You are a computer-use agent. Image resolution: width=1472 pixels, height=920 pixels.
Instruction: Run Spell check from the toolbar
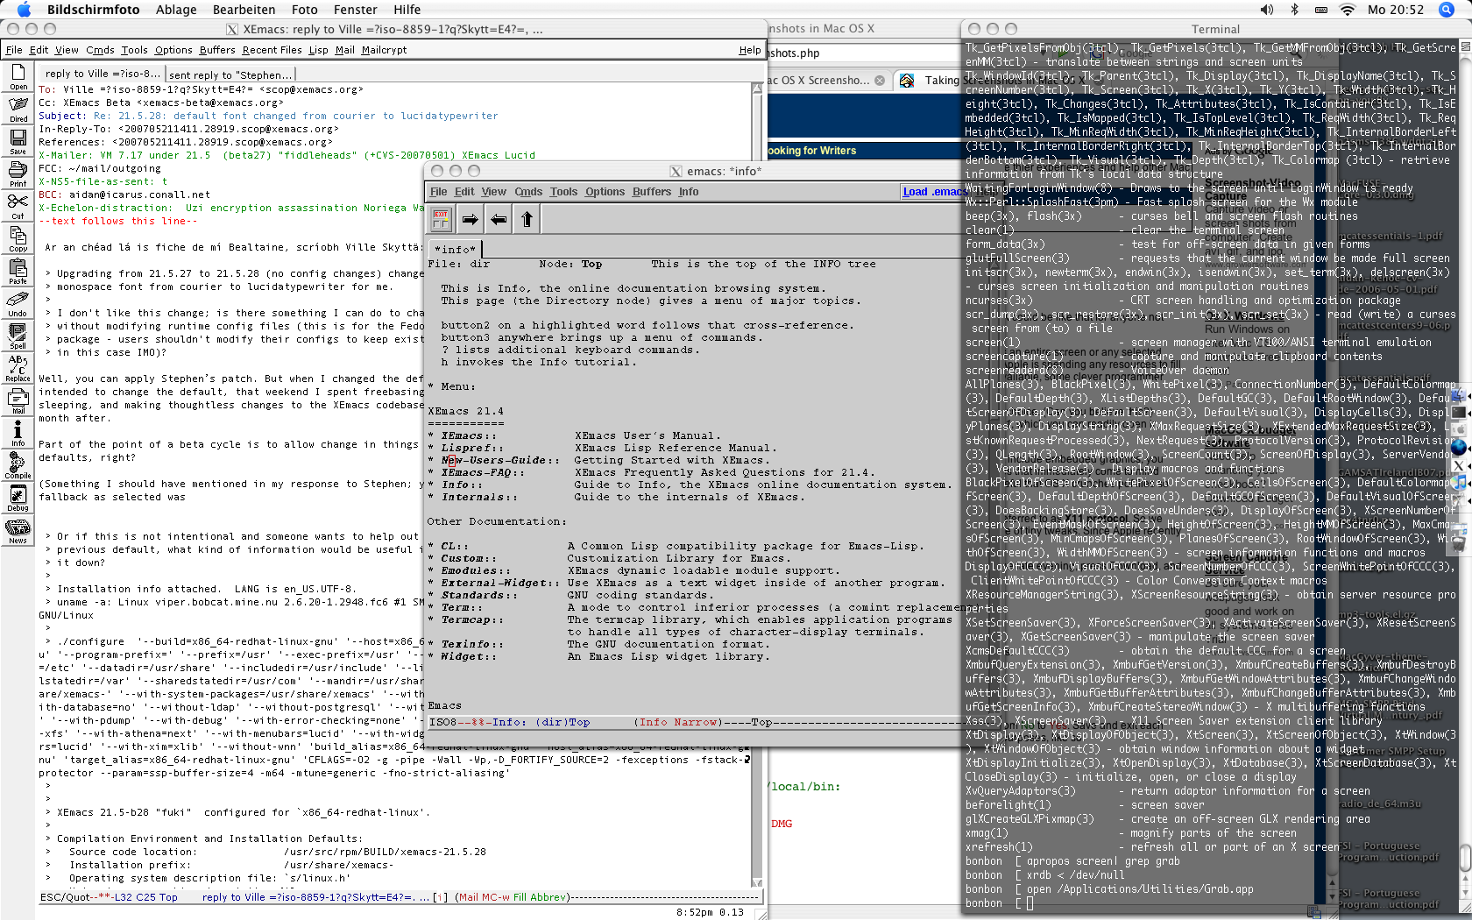pyautogui.click(x=18, y=336)
